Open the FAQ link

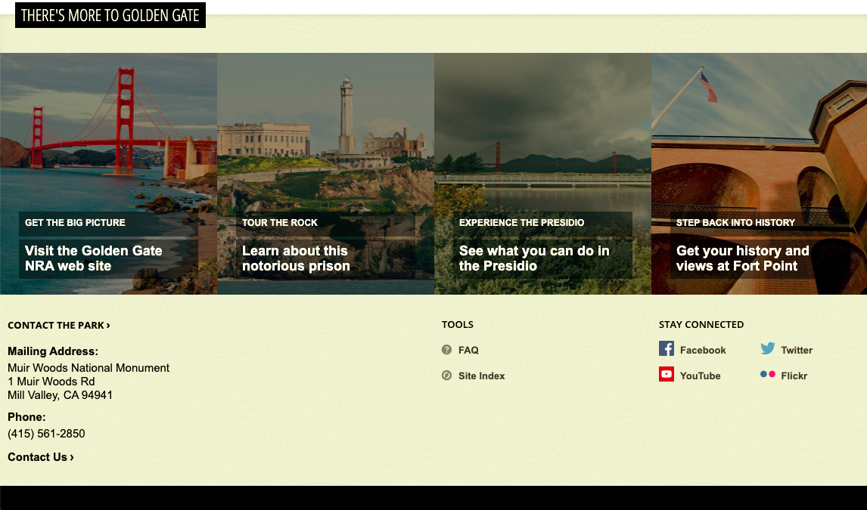[468, 350]
